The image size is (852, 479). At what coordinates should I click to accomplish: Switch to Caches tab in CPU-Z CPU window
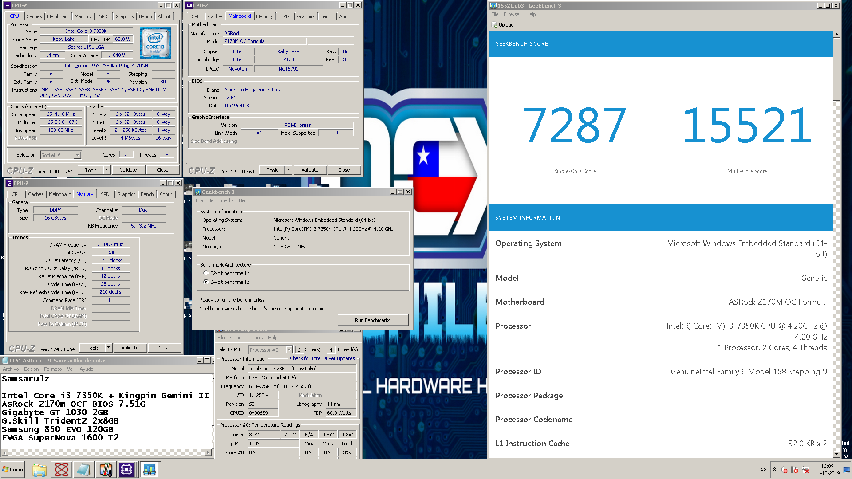34,16
